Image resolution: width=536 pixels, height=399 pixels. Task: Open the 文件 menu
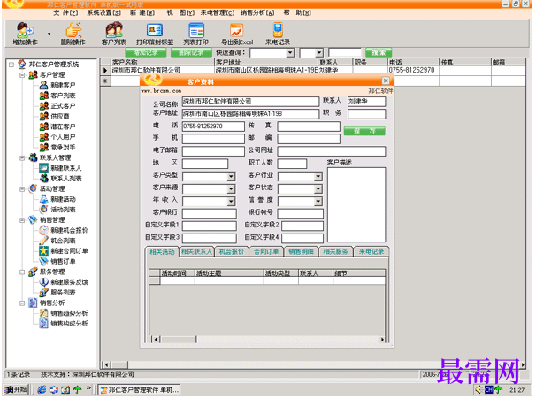point(65,12)
